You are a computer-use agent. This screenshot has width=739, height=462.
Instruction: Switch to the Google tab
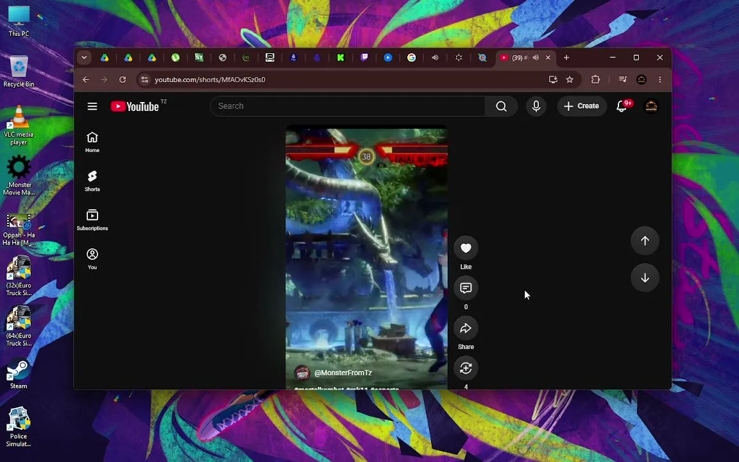[x=411, y=58]
